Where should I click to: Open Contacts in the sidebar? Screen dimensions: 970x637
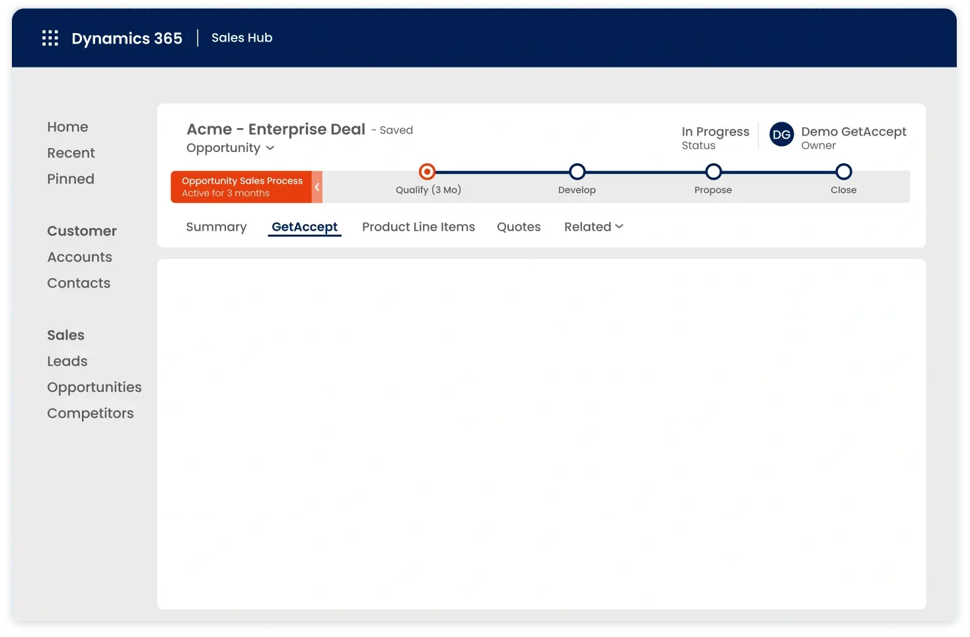(79, 283)
